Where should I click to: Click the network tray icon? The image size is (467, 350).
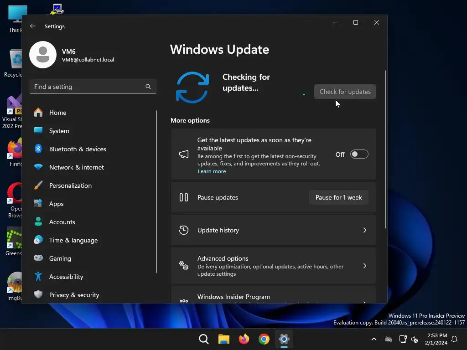click(x=403, y=339)
